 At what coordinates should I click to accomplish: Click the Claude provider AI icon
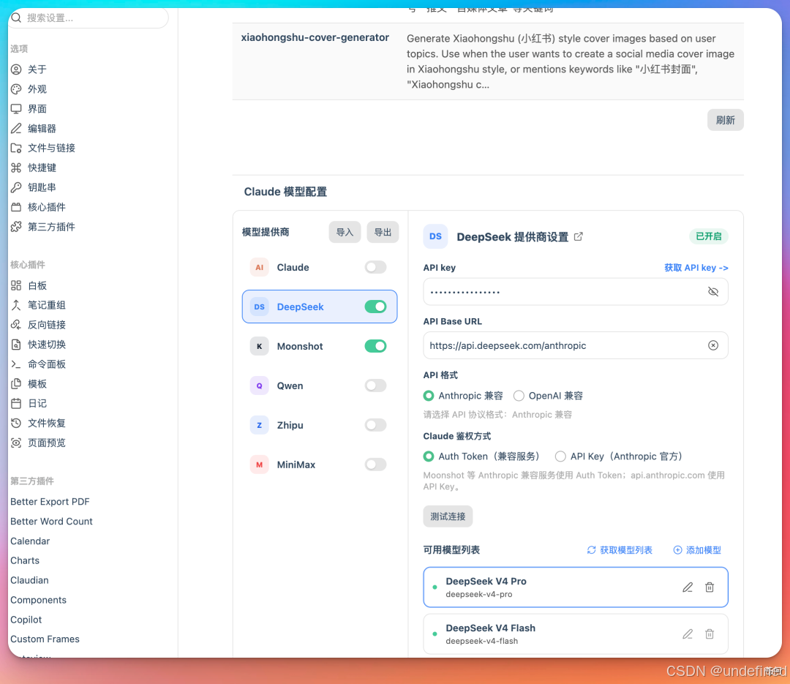click(260, 267)
